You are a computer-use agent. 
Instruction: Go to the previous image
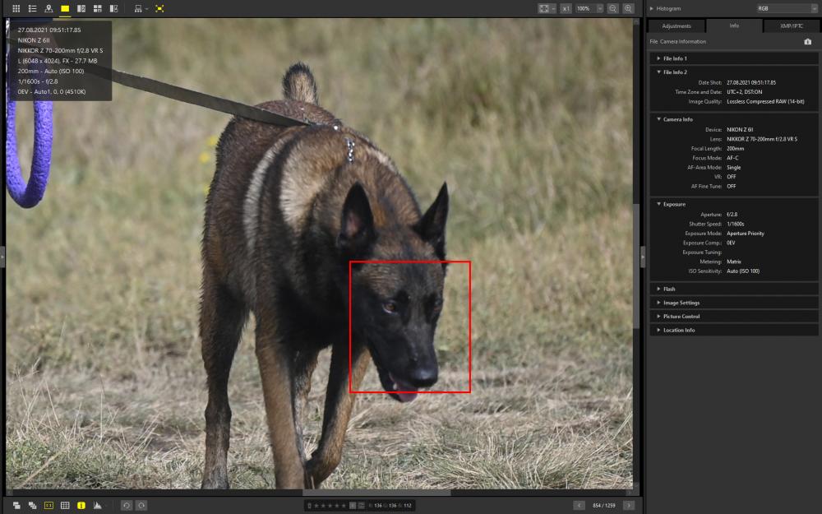click(x=579, y=506)
